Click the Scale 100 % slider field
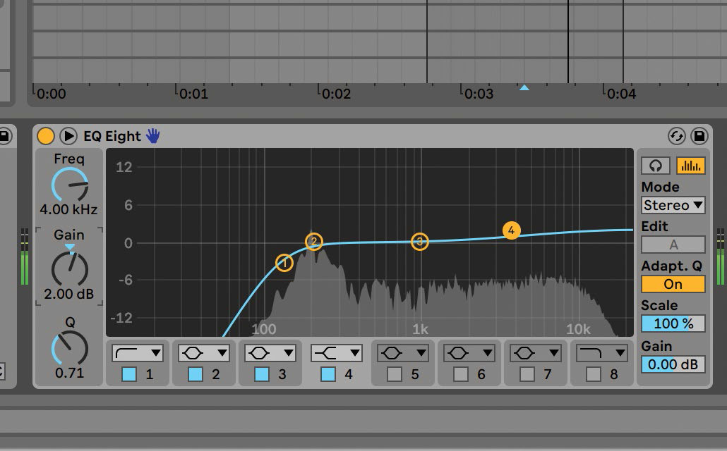The height and width of the screenshot is (451, 727). tap(673, 323)
